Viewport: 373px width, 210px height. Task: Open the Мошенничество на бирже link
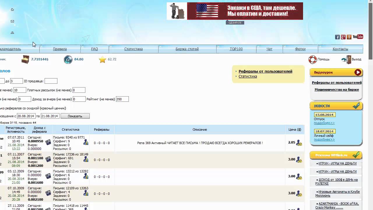[x=337, y=90]
